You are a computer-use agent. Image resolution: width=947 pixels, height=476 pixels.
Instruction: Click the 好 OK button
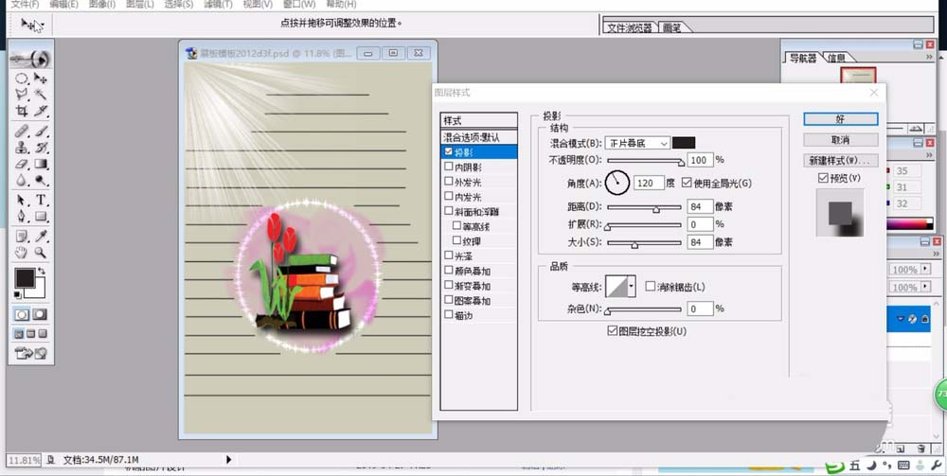pyautogui.click(x=840, y=119)
